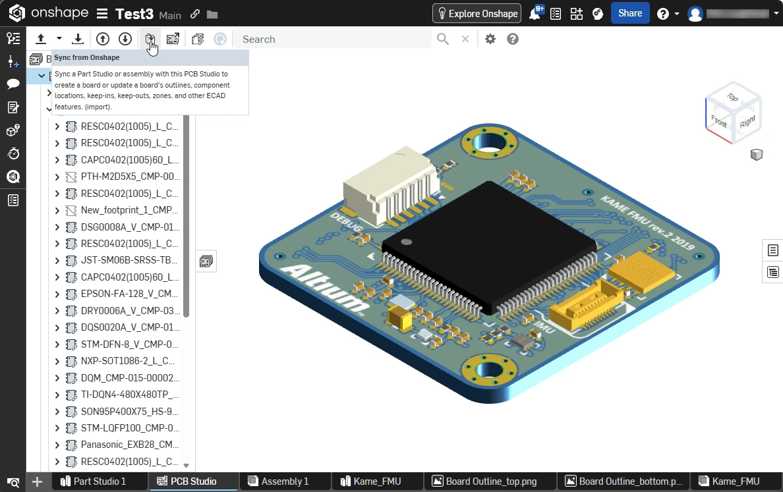783x492 pixels.
Task: Open the versions and history sidebar icon
Action: pos(13,38)
